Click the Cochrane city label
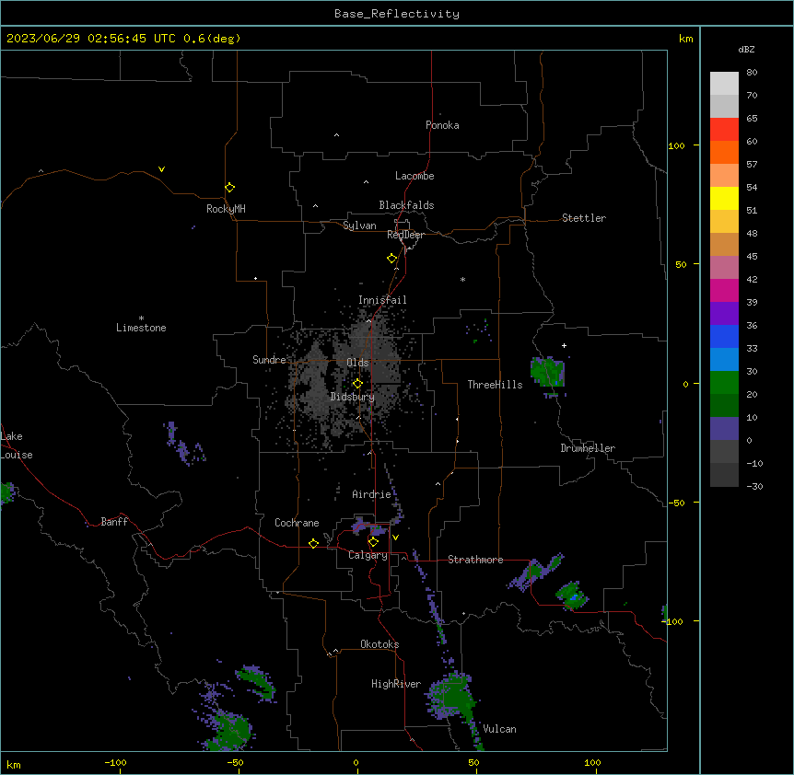The image size is (794, 775). coord(297,523)
